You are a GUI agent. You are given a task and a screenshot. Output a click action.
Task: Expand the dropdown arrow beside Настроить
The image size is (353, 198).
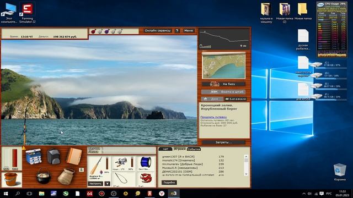[x=108, y=184]
